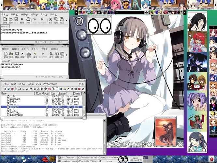Open Go to menu in file manager
This screenshot has height=163, width=217.
[22, 84]
